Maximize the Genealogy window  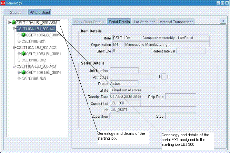tap(222, 3)
